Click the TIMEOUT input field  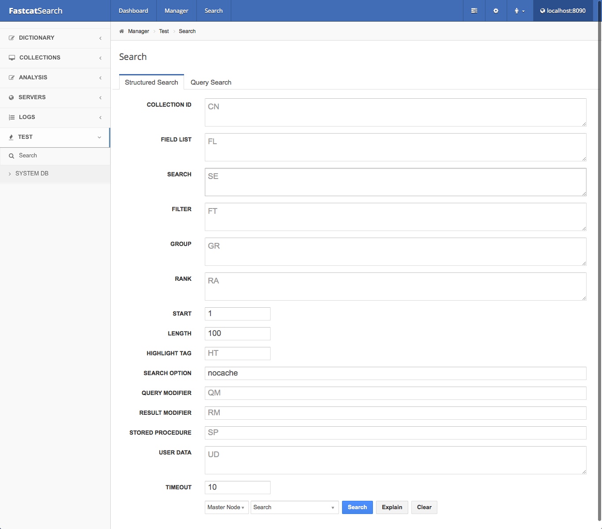pyautogui.click(x=237, y=488)
